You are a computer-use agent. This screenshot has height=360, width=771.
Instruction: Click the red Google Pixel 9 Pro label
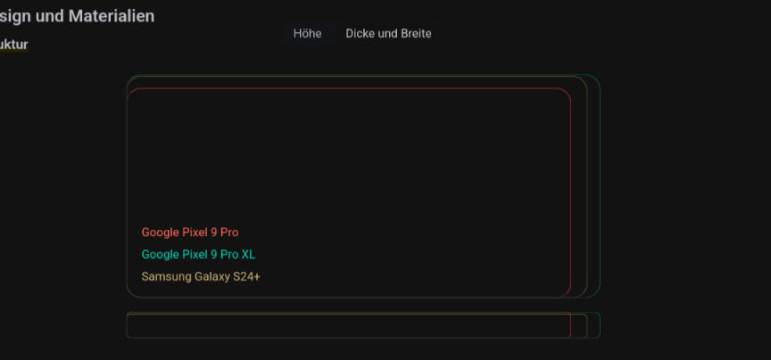(189, 233)
